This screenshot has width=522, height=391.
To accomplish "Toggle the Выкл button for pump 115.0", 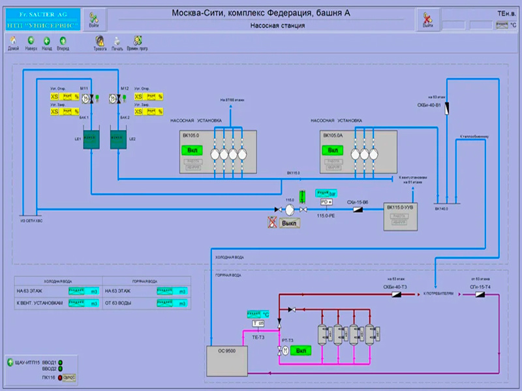I will (289, 223).
